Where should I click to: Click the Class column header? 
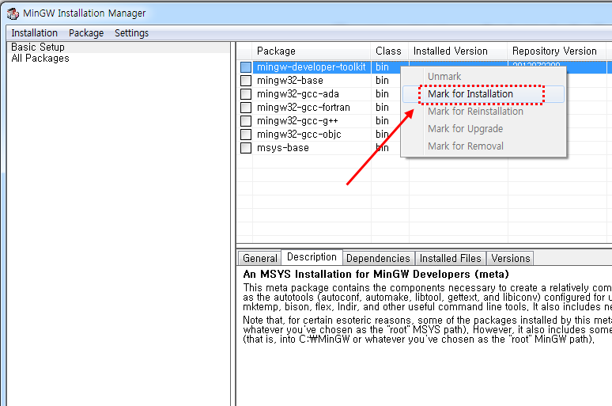point(389,51)
